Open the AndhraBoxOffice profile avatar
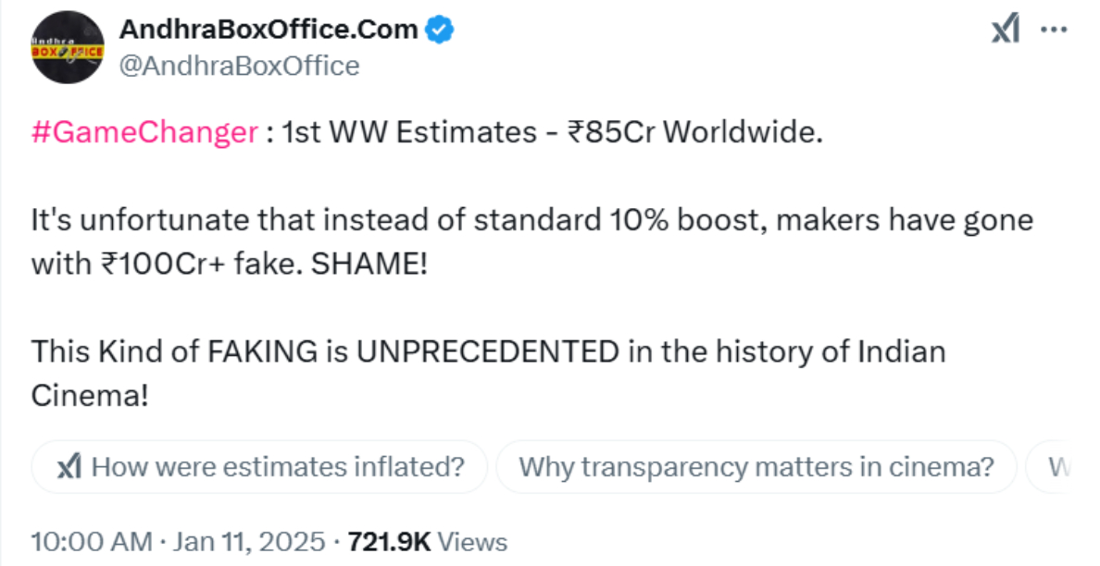Screen dimensions: 1100x566 click(x=68, y=48)
